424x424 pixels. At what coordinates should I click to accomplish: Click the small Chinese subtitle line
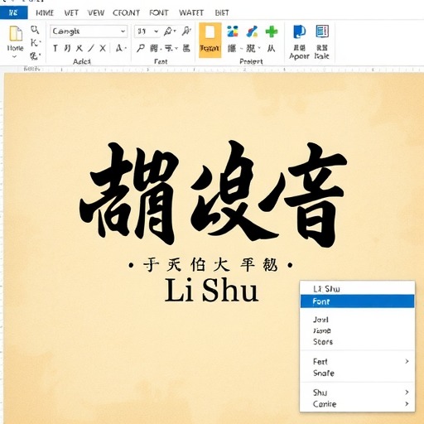pos(210,265)
